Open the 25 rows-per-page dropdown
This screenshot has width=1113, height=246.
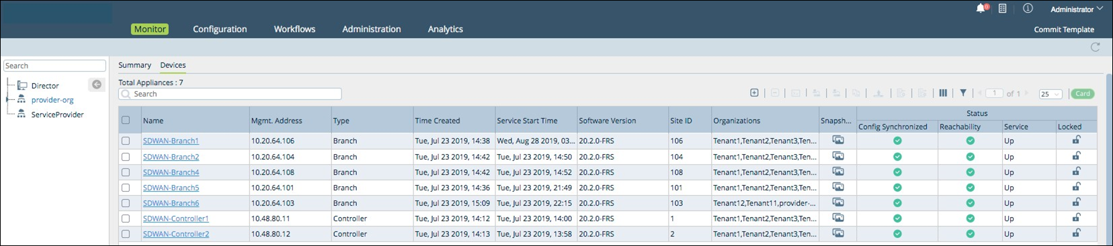click(1050, 94)
